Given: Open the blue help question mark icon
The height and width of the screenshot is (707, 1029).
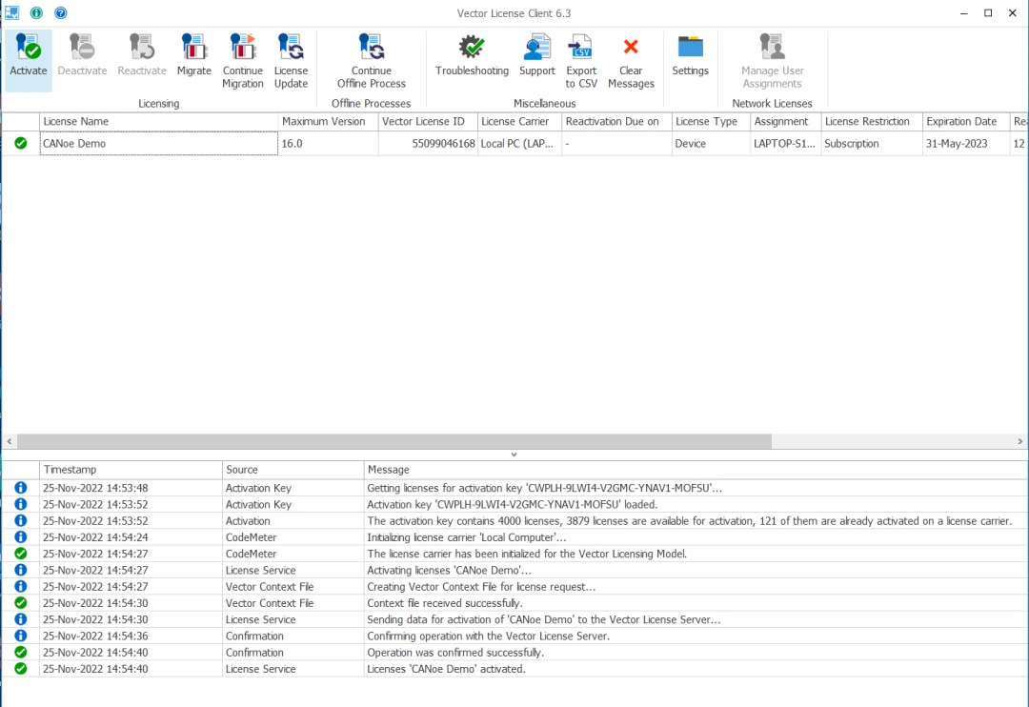Looking at the screenshot, I should tap(60, 12).
